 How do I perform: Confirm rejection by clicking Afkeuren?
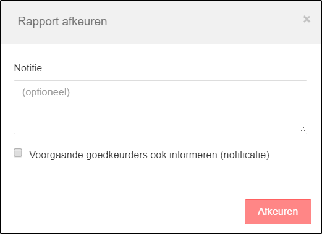278,211
